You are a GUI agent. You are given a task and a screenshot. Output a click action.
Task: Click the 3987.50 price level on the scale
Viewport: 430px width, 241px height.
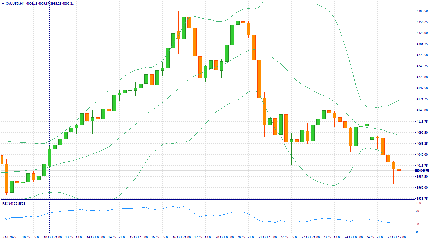pos(422,177)
